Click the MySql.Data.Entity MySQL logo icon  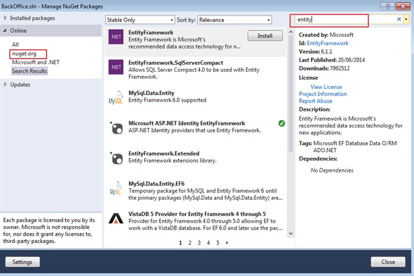(x=116, y=98)
